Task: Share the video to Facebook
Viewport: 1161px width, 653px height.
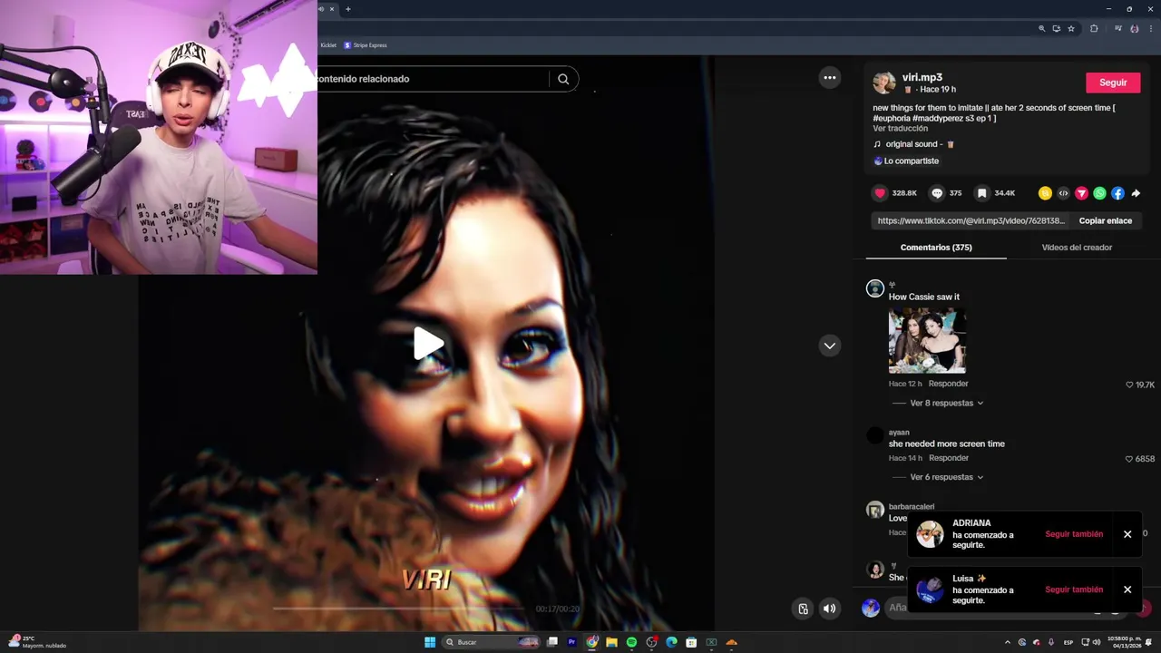Action: (x=1117, y=193)
